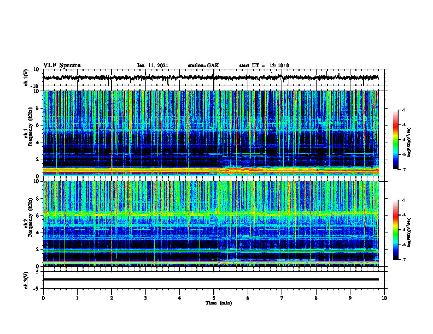Click the ch.1 waveform trace panel
This screenshot has width=433, height=334.
click(x=215, y=77)
